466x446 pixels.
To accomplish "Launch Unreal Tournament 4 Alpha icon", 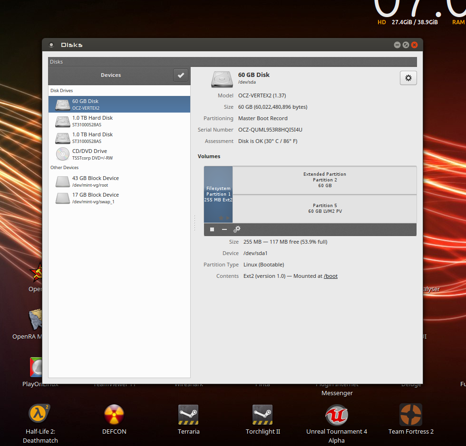I will (x=336, y=415).
